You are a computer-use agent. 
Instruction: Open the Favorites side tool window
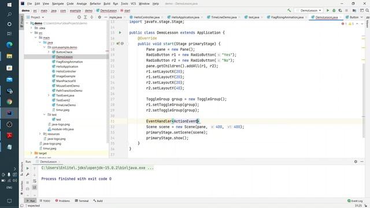point(21,188)
